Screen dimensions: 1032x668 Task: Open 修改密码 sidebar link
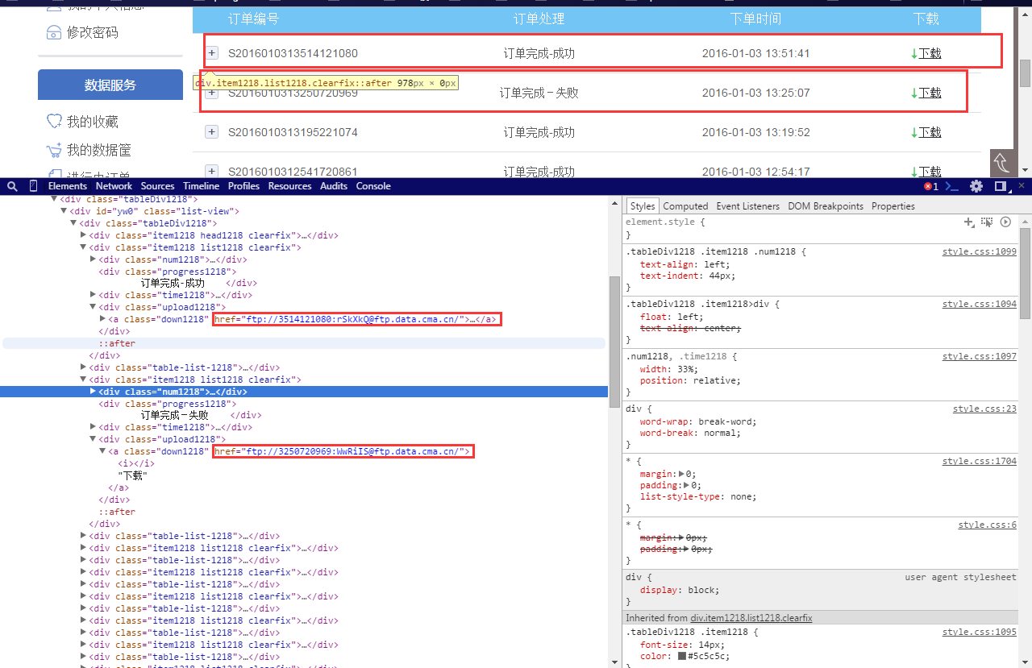click(x=92, y=32)
